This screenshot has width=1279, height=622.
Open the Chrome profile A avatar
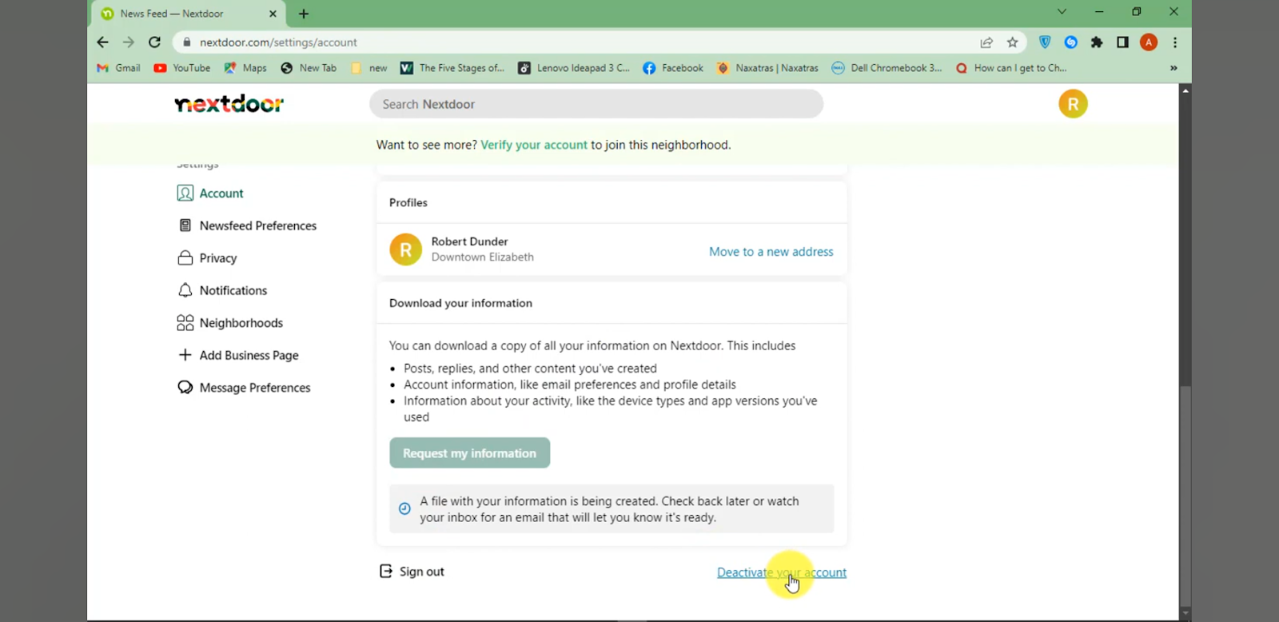1149,42
